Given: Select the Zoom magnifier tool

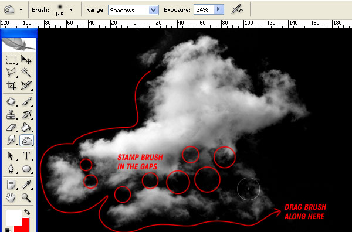Looking at the screenshot, I should point(26,197).
